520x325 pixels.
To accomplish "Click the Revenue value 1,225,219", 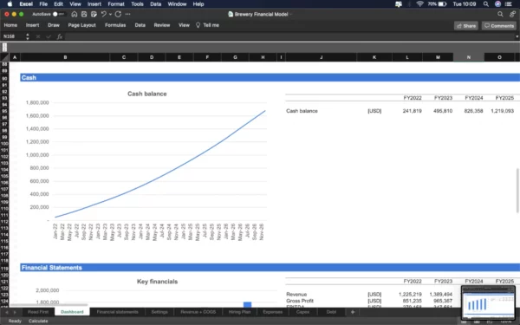I will [411, 295].
